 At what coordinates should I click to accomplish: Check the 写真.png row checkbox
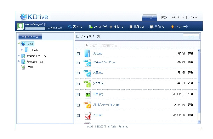pos(78,95)
